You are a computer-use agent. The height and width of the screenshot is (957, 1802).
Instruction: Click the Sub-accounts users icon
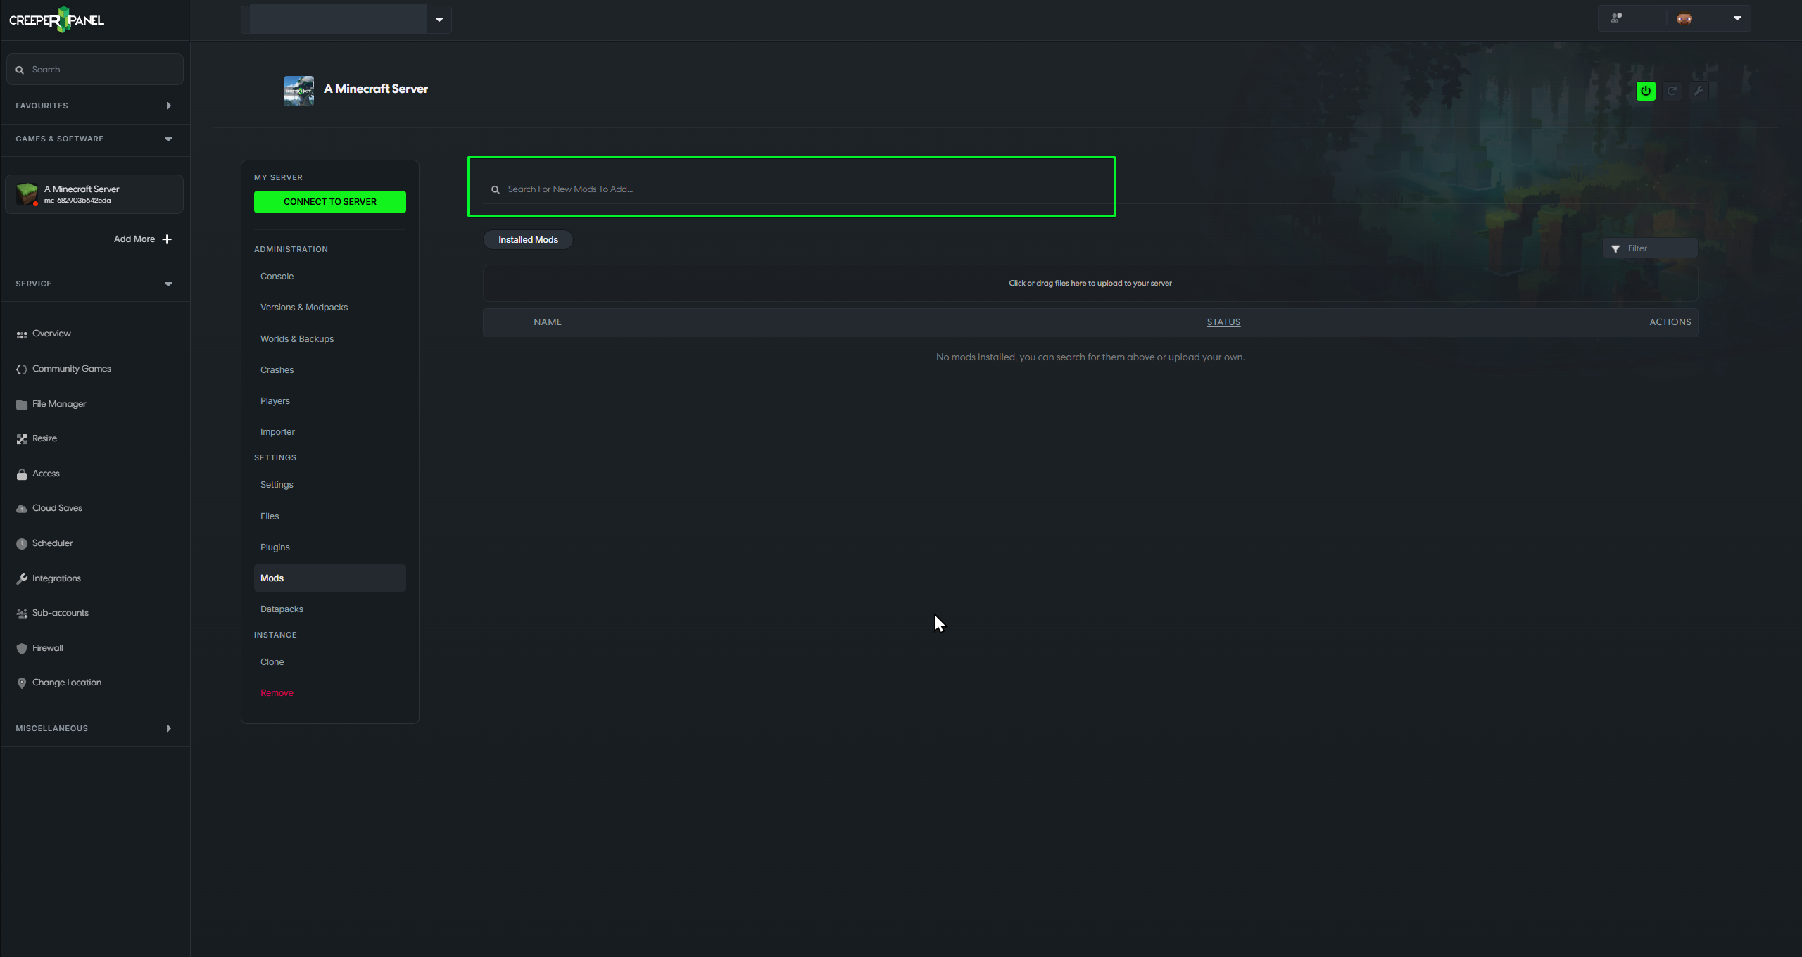tap(22, 614)
